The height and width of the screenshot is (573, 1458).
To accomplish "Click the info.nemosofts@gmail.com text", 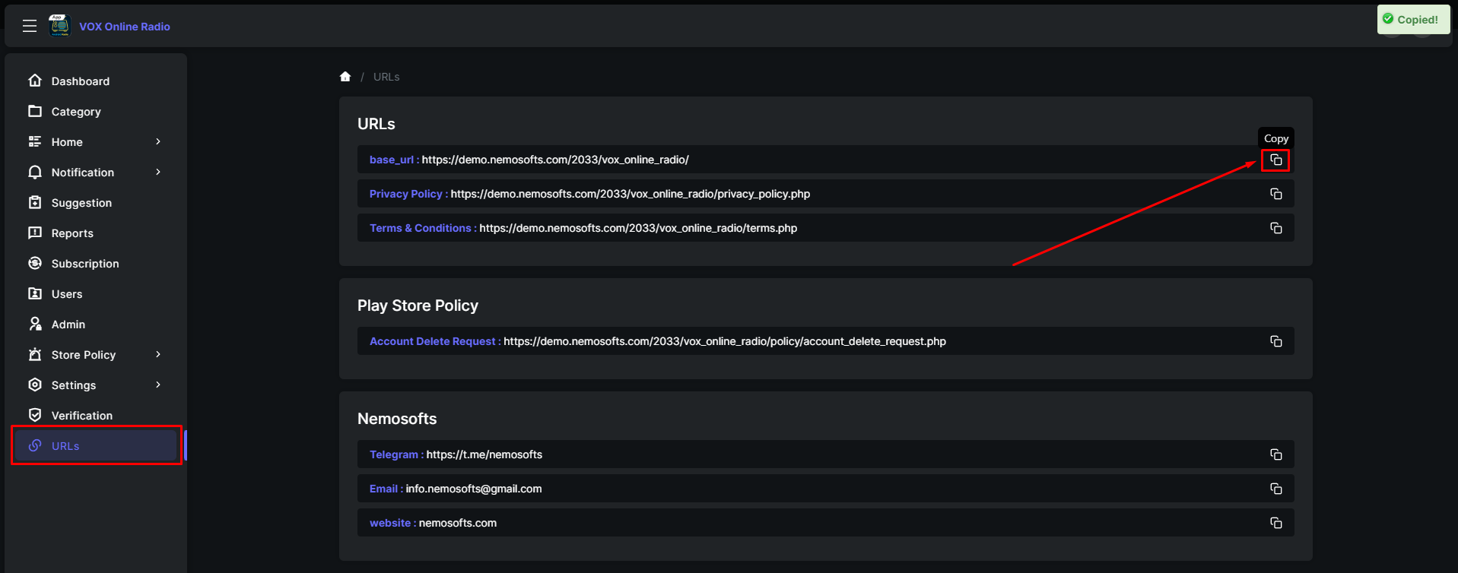I will pyautogui.click(x=474, y=489).
